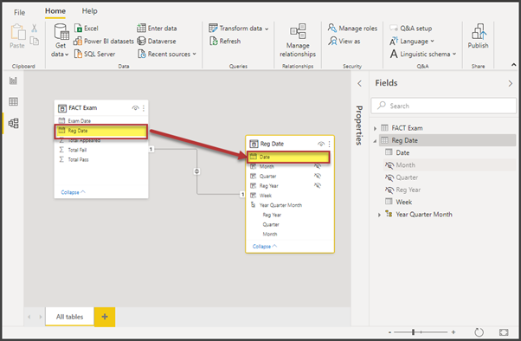Open more options for Reg Date card
The height and width of the screenshot is (341, 521).
(x=329, y=144)
